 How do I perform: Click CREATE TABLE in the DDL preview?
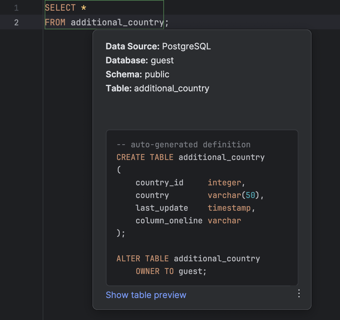145,157
